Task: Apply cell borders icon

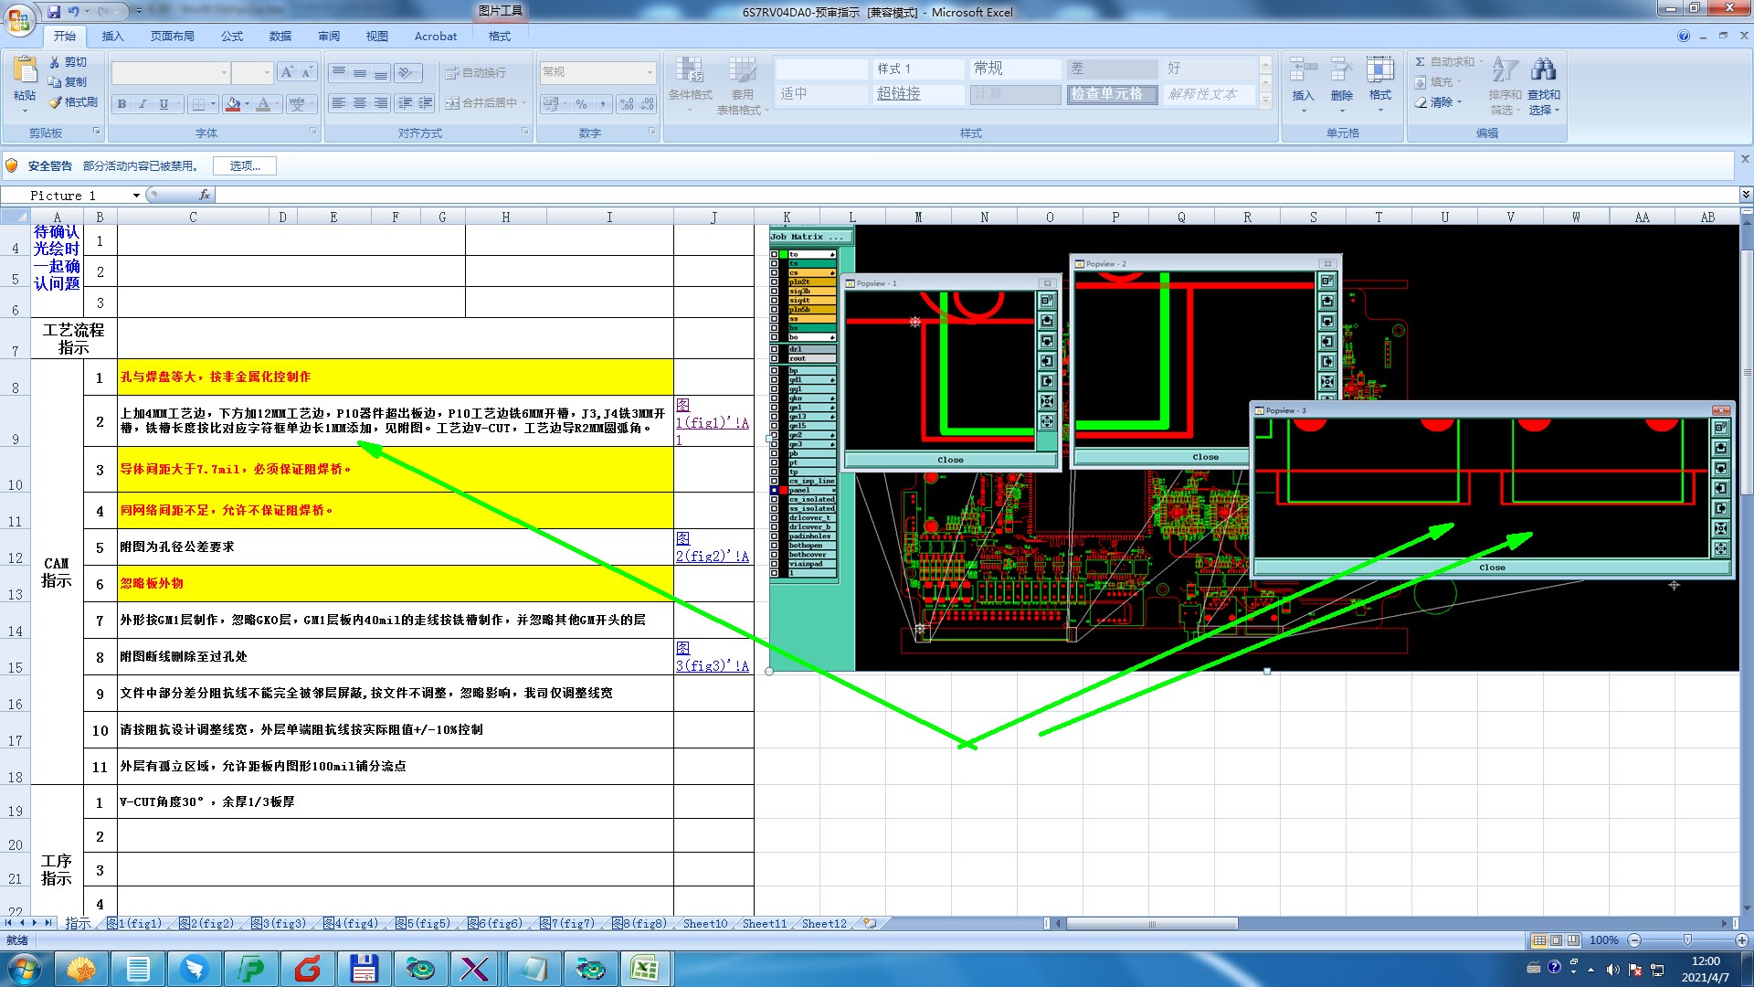Action: coord(198,104)
